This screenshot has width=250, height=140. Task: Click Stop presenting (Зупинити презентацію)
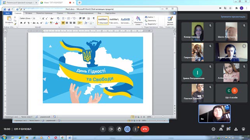coord(233,17)
